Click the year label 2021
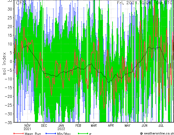The image size is (174, 135). click(27, 129)
